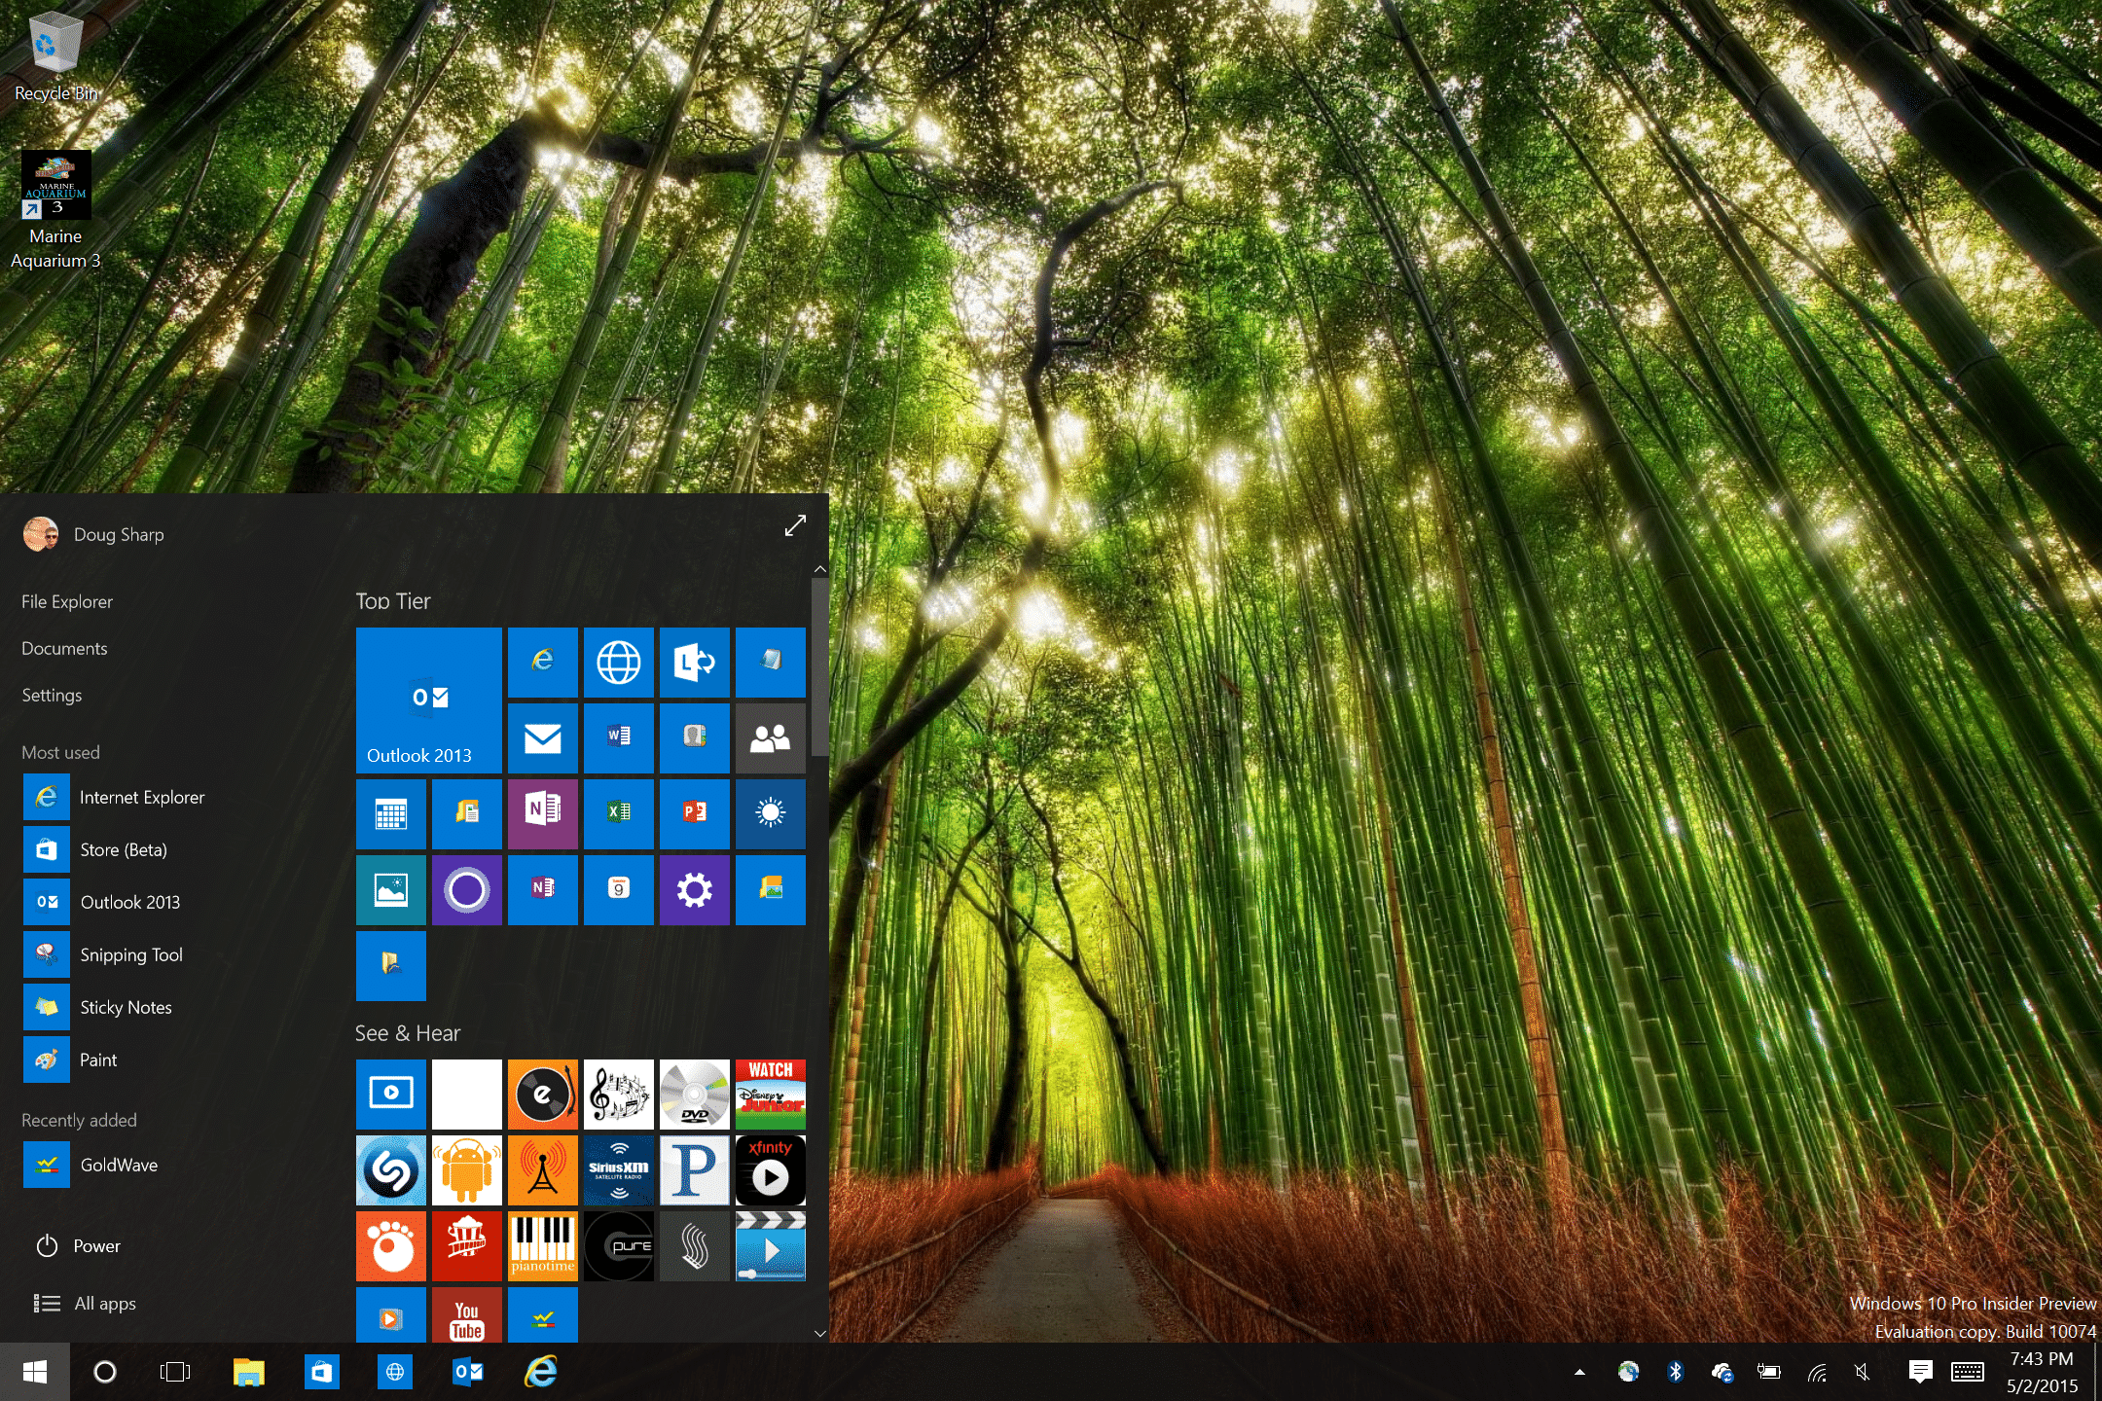This screenshot has height=1401, width=2102.
Task: Open the Mail envelope tile
Action: click(542, 738)
